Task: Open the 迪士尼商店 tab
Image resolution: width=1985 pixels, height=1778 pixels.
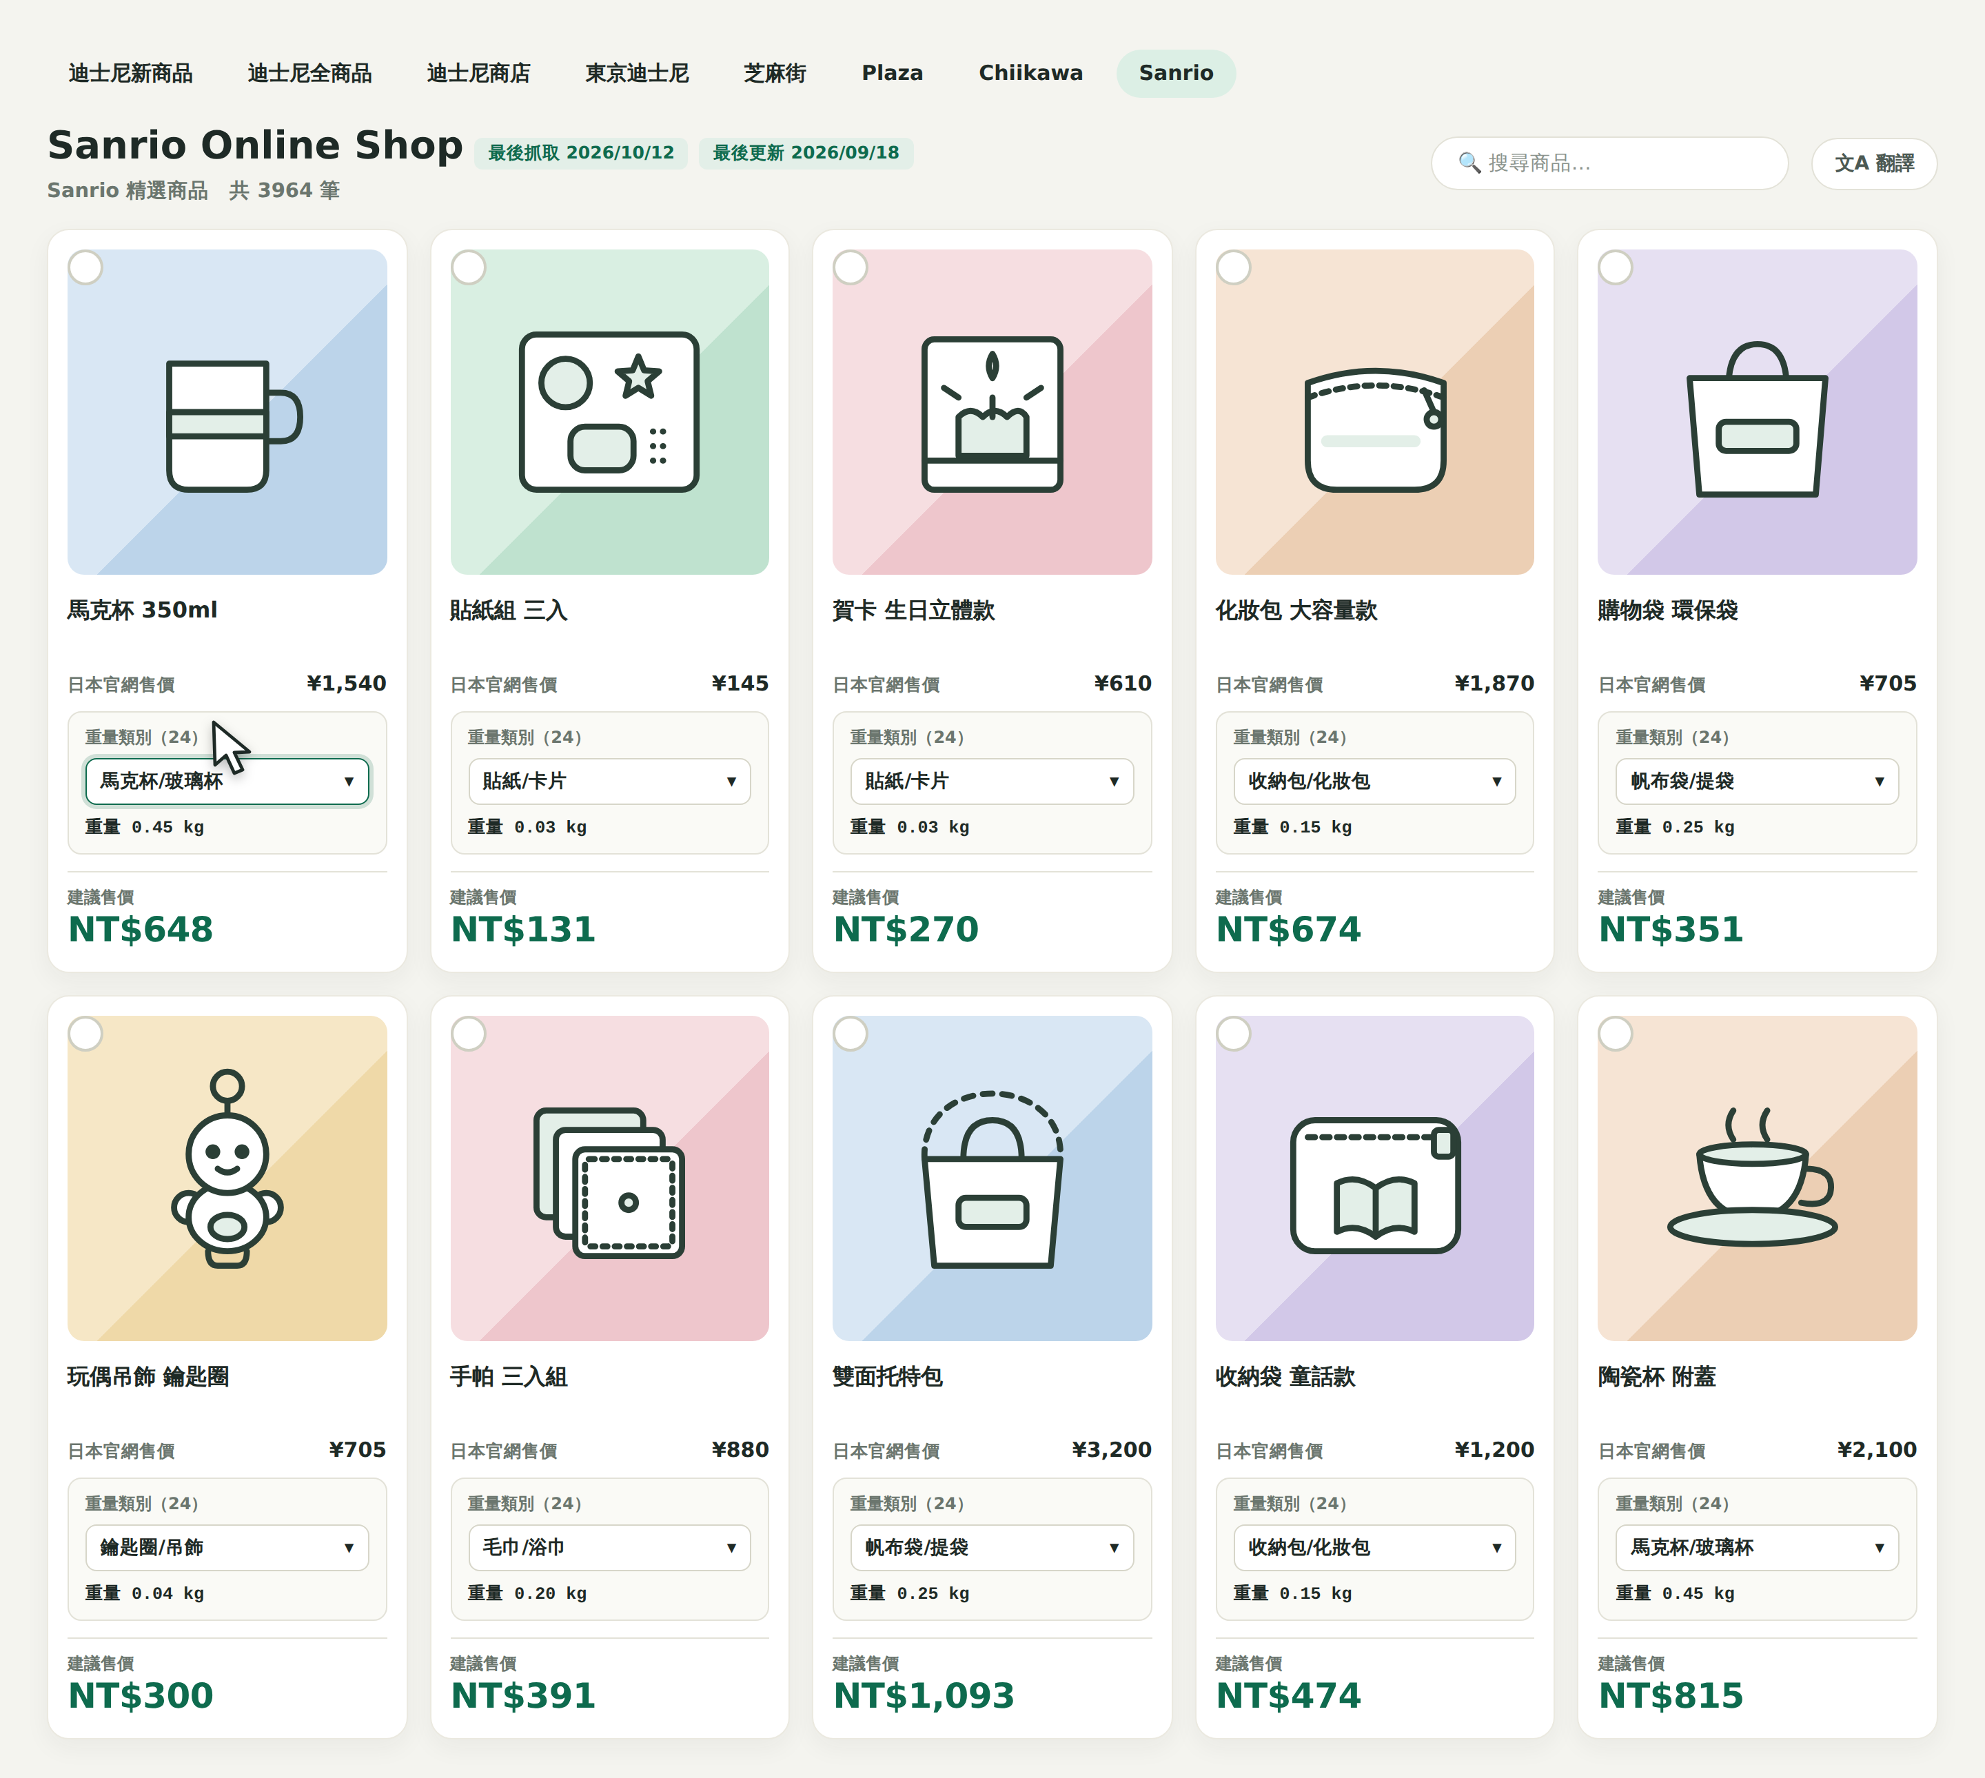Action: [478, 73]
